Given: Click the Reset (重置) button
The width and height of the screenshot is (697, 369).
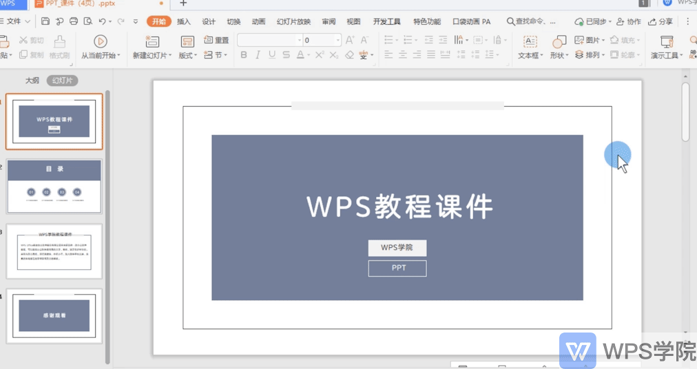Looking at the screenshot, I should pos(216,40).
